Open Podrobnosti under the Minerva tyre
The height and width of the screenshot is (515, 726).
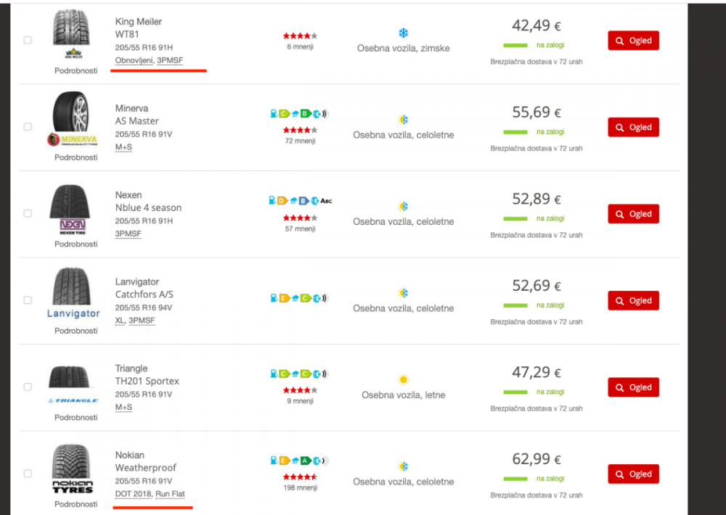(76, 157)
